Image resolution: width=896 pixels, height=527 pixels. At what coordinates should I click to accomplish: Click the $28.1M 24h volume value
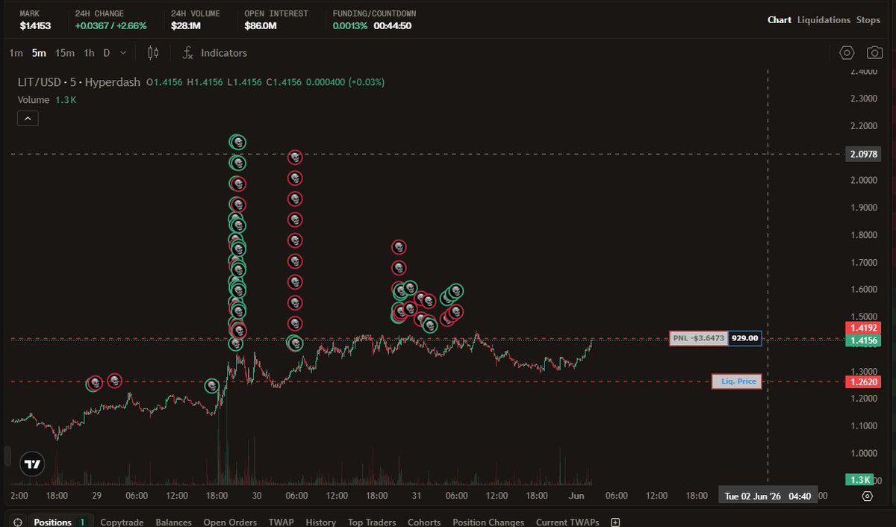click(185, 26)
